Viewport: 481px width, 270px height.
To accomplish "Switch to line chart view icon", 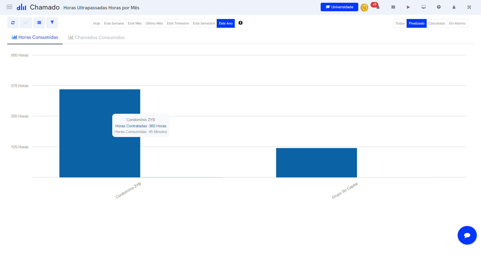I will (26, 23).
